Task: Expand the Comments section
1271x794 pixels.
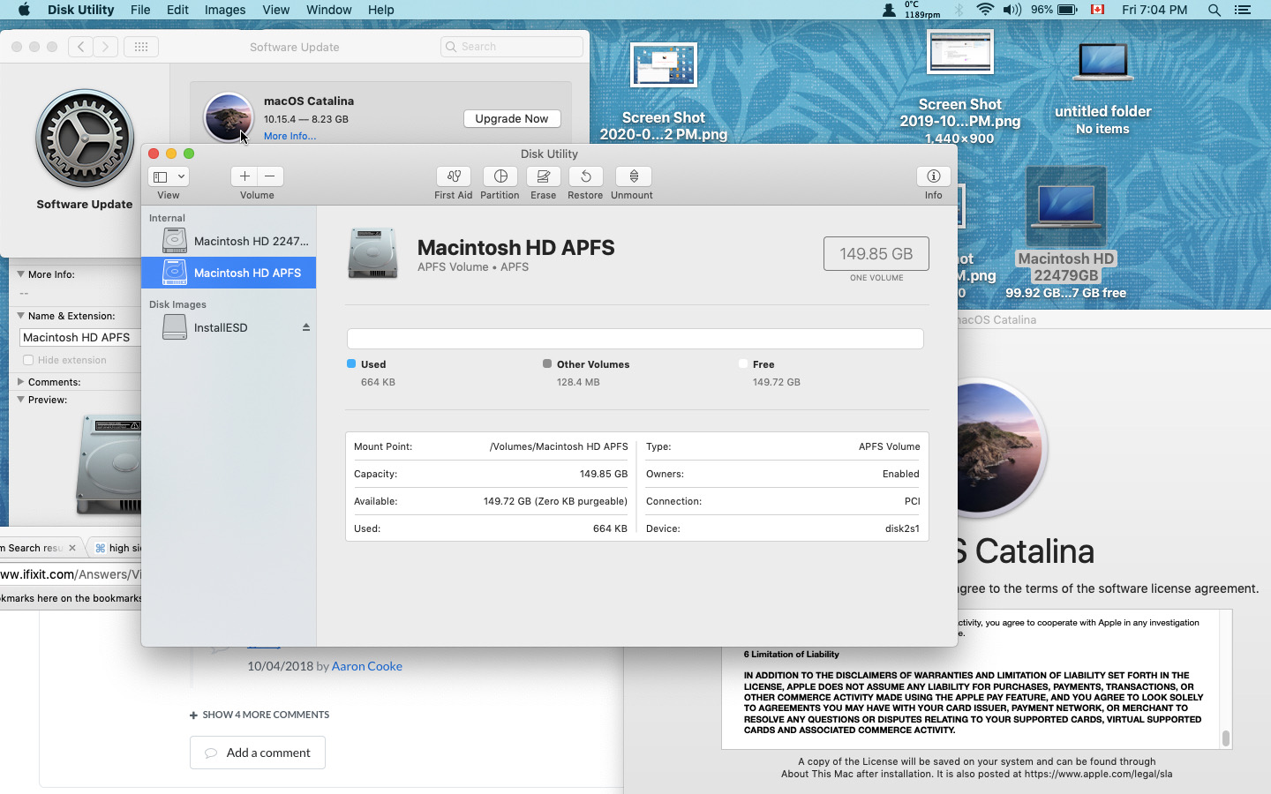Action: (21, 382)
